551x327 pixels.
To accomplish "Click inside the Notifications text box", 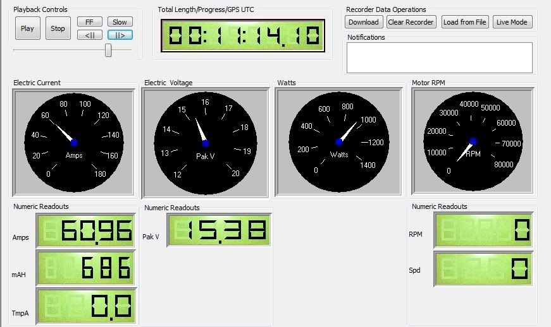I will (440, 58).
